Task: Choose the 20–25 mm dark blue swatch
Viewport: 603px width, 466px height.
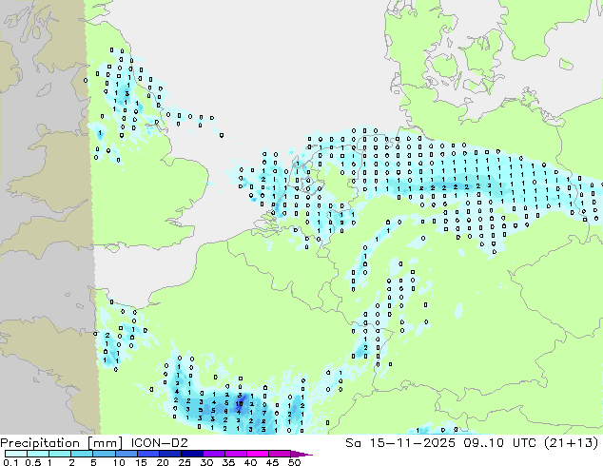Action: (x=170, y=454)
